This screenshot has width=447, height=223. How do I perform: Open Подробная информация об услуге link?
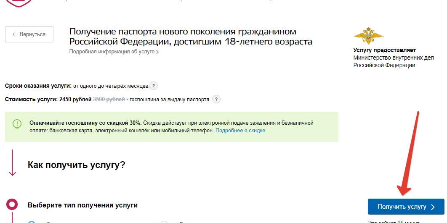[x=112, y=52]
